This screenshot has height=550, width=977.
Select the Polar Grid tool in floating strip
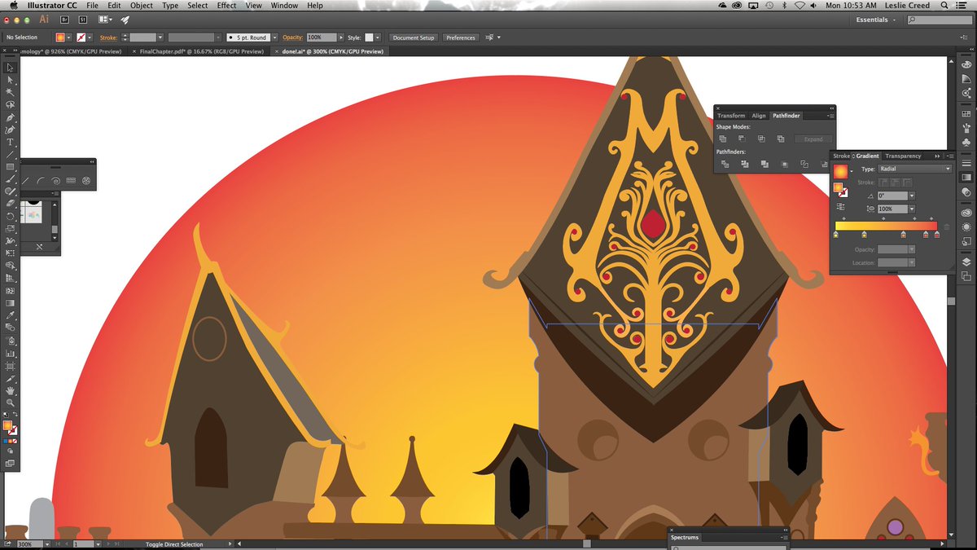[x=85, y=181]
